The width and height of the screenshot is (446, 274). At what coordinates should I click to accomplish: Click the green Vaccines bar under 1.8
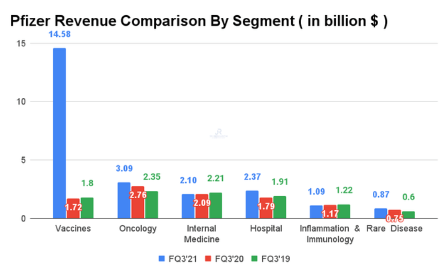(x=87, y=208)
